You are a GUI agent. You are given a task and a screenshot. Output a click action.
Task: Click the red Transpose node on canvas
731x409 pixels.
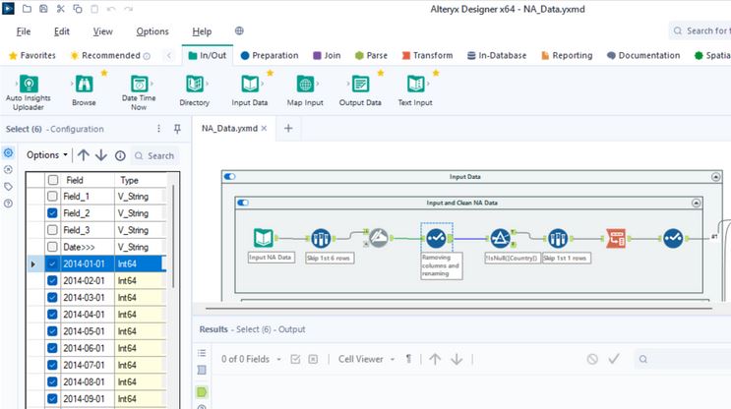(616, 238)
